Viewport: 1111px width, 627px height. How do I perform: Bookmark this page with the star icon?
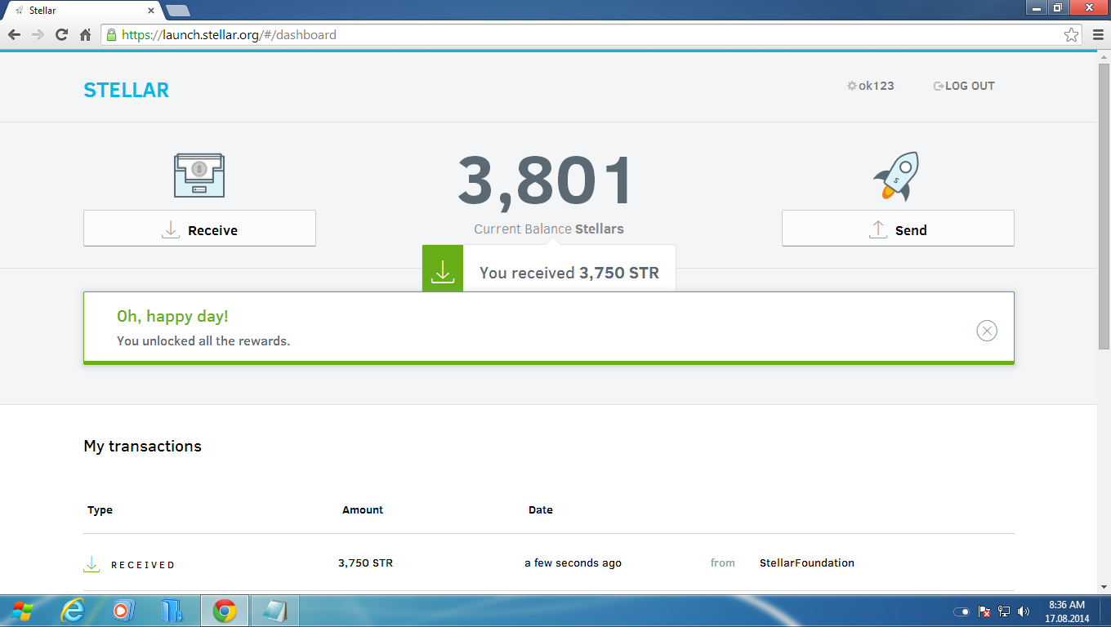click(1071, 35)
